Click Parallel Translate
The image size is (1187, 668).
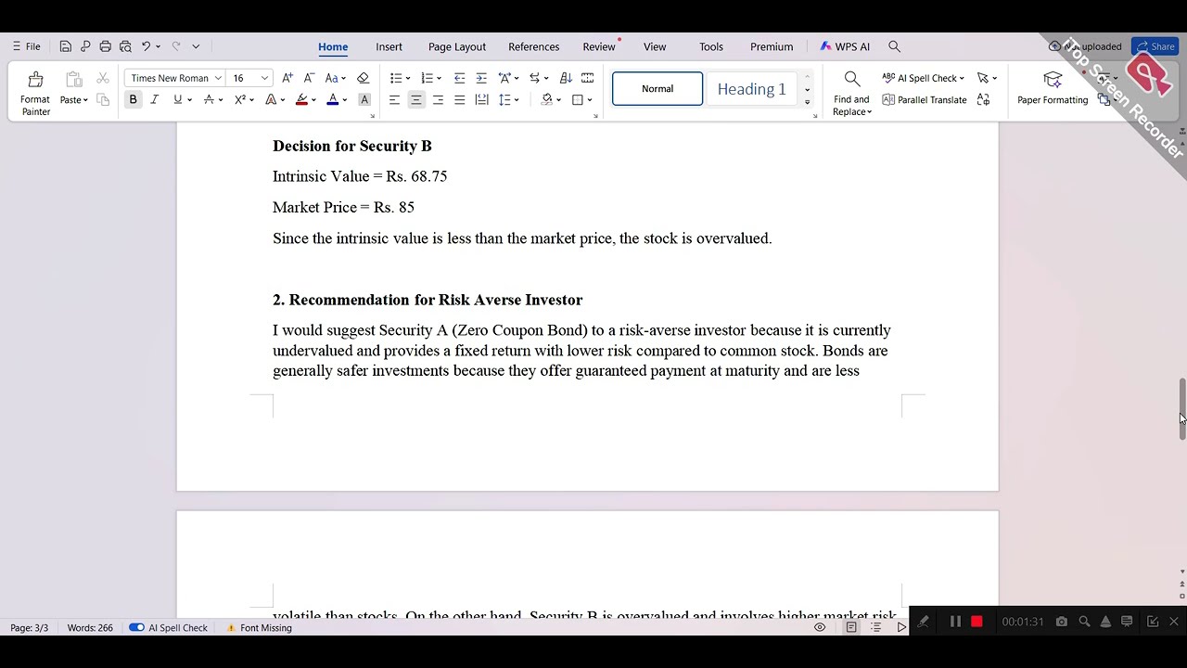coord(925,100)
